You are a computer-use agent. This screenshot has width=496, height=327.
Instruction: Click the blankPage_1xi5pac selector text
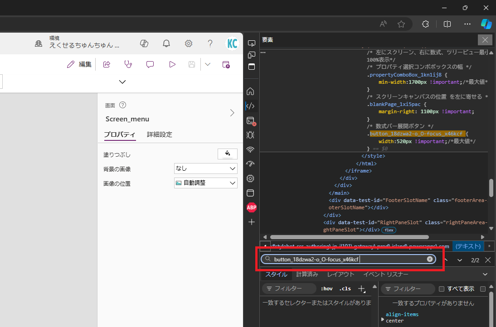(x=394, y=104)
